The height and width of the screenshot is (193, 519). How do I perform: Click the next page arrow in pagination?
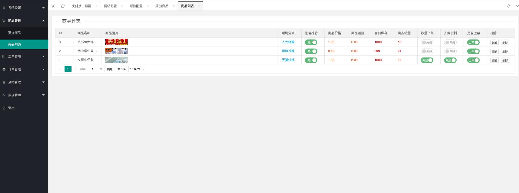point(76,69)
